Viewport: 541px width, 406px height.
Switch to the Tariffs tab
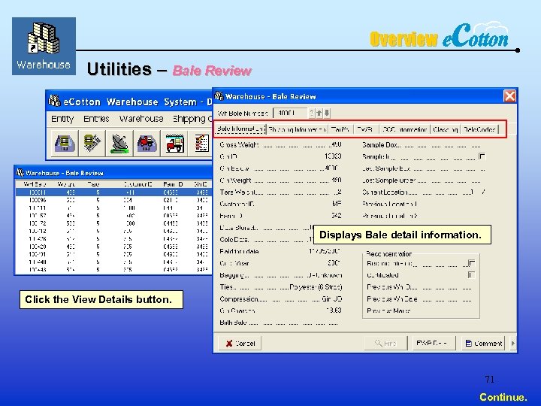(340, 129)
